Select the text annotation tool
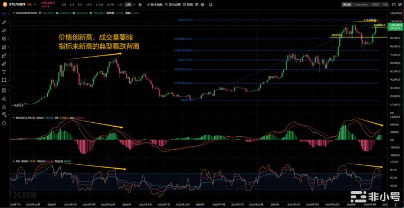 point(4,72)
